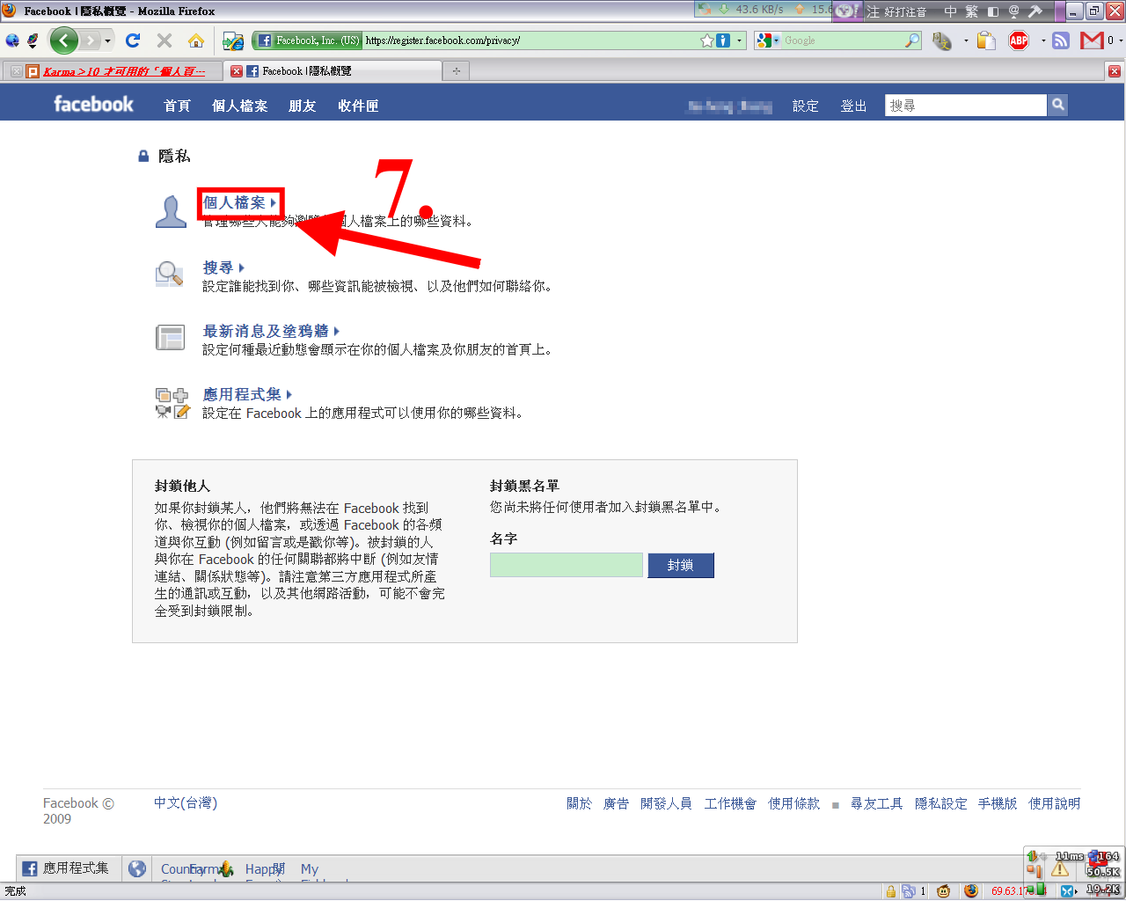The image size is (1126, 901).
Task: Open the Facebook site identity button
Action: point(309,40)
